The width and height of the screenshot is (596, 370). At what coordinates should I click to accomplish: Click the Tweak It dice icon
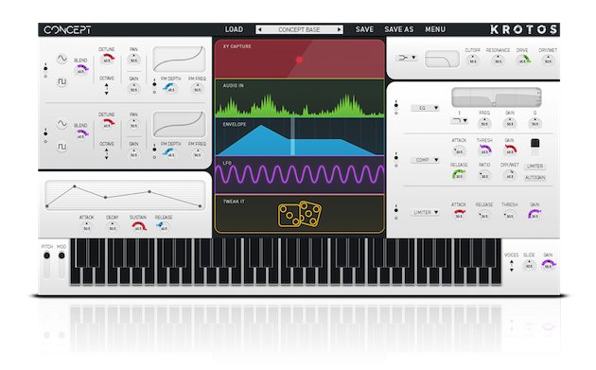pos(300,214)
